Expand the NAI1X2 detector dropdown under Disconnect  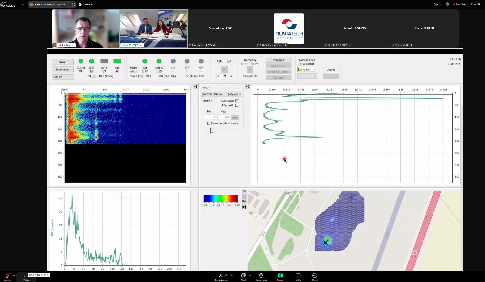click(62, 77)
